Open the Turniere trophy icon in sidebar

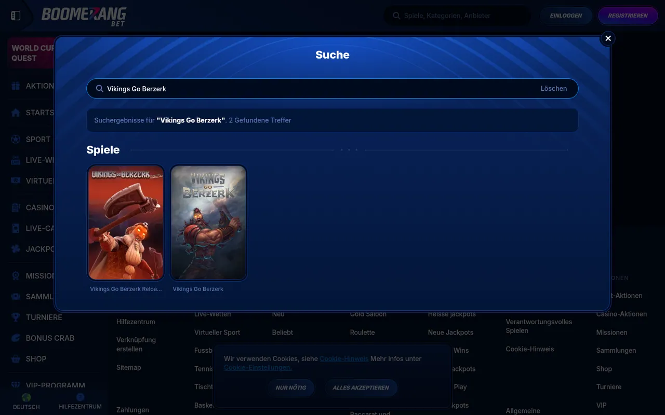(16, 317)
